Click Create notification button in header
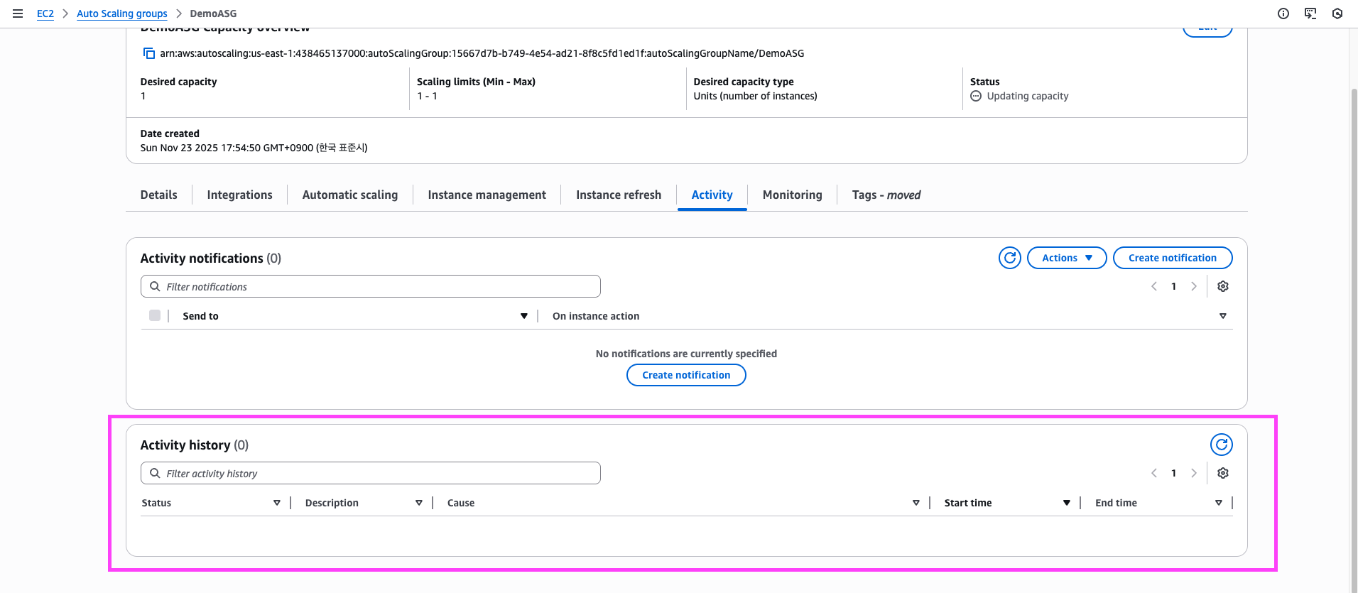Image resolution: width=1358 pixels, height=593 pixels. (x=1173, y=258)
